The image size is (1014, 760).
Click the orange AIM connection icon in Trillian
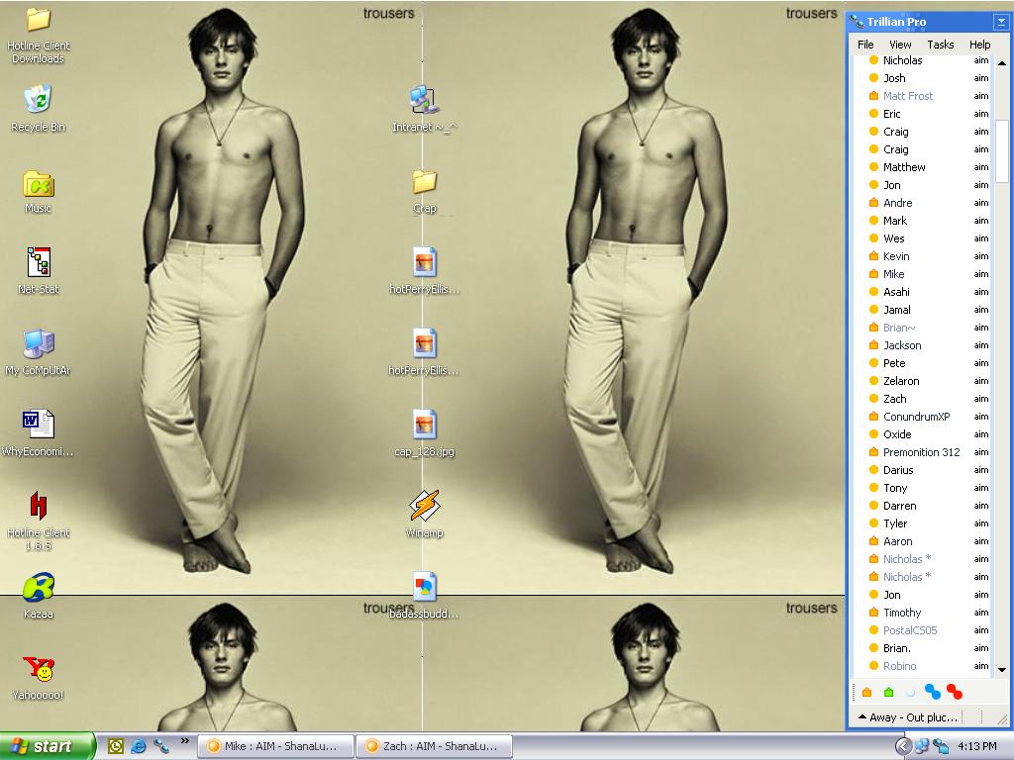(867, 693)
